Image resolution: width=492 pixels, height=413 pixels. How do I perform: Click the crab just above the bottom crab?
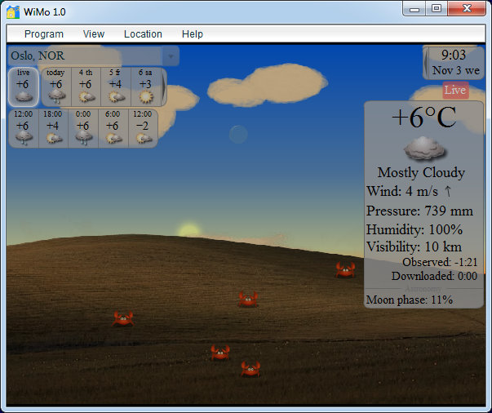(220, 352)
